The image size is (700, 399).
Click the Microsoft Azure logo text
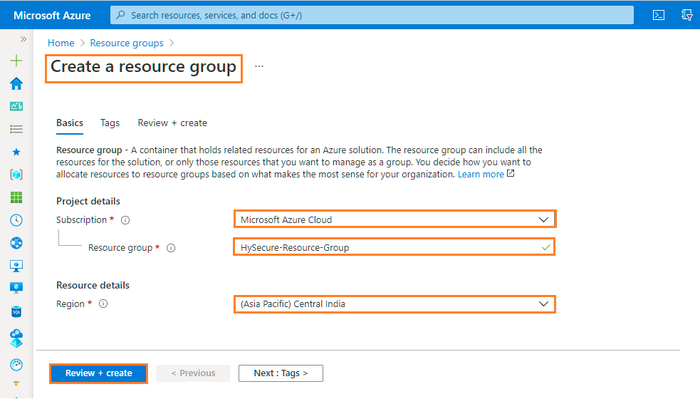point(52,15)
